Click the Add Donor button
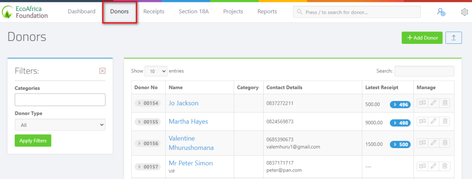Viewport: 472px width, 179px height. click(422, 38)
